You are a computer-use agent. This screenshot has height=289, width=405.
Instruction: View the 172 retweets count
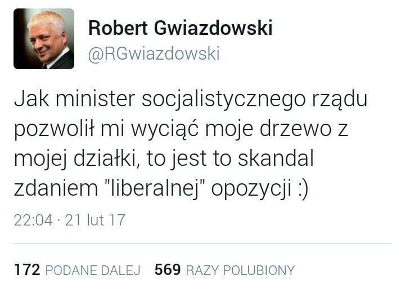click(x=27, y=270)
